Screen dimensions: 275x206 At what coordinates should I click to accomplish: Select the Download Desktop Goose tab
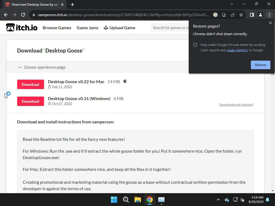click(34, 5)
